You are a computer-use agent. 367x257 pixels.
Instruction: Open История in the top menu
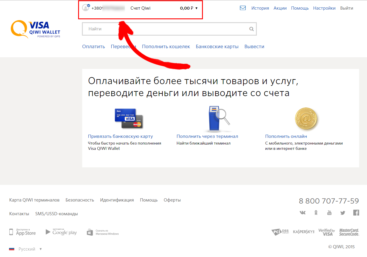260,8
